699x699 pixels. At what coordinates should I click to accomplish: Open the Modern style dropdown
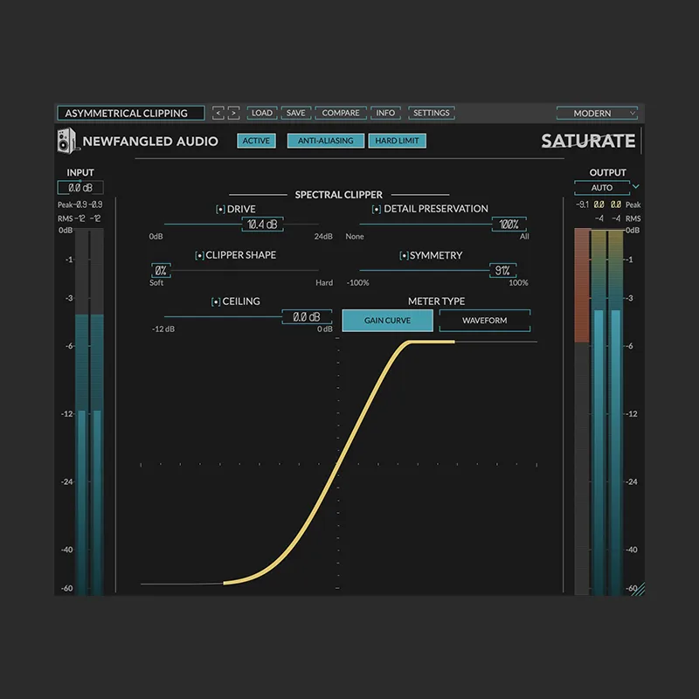(x=597, y=114)
